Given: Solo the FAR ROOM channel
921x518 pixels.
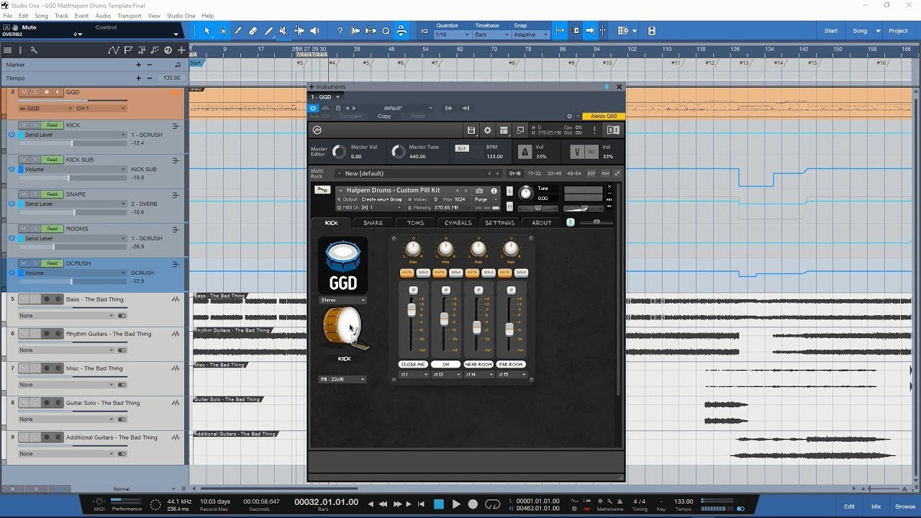Looking at the screenshot, I should click(521, 273).
